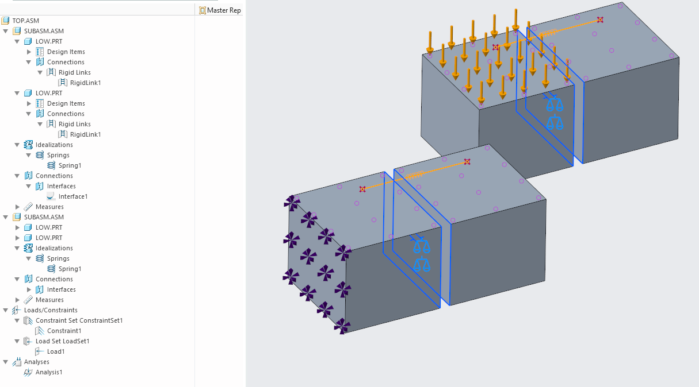Image resolution: width=699 pixels, height=387 pixels.
Task: Click the Design Items icon under LOW.PRT
Action: coord(38,51)
